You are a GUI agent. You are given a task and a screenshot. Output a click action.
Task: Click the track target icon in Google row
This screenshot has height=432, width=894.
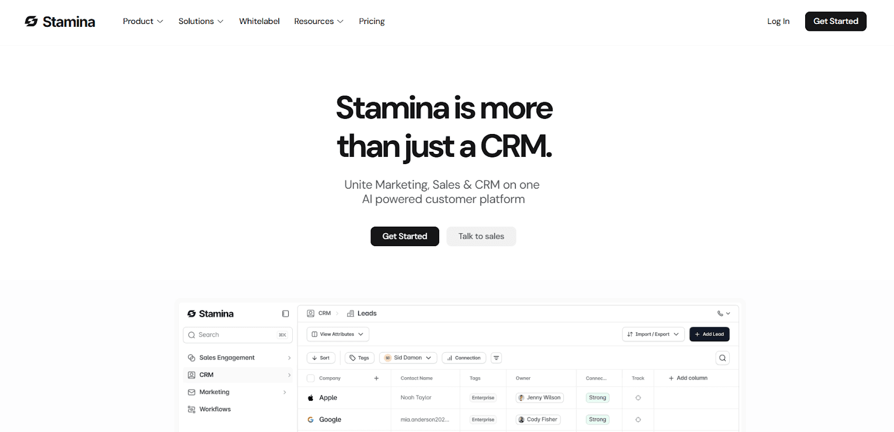click(x=638, y=420)
